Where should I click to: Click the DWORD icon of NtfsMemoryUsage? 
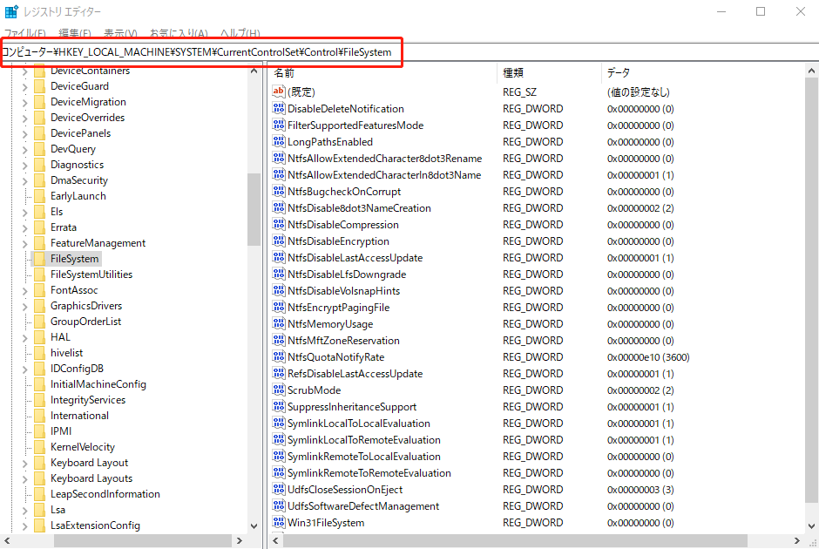(x=279, y=323)
